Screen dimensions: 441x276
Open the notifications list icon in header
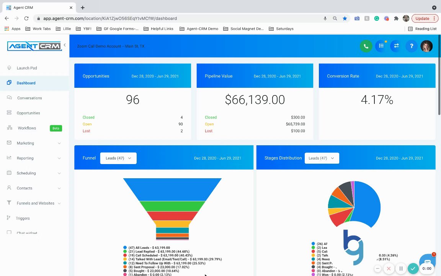tap(381, 46)
